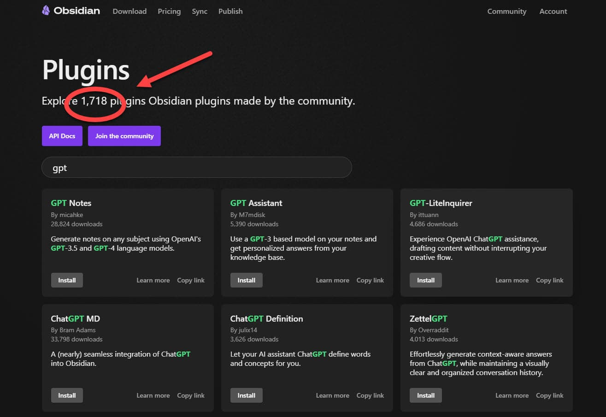The image size is (606, 417).
Task: Click the 4,013 downloads count
Action: pos(434,339)
